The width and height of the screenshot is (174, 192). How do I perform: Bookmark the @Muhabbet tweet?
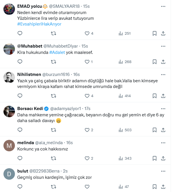pos(154,62)
